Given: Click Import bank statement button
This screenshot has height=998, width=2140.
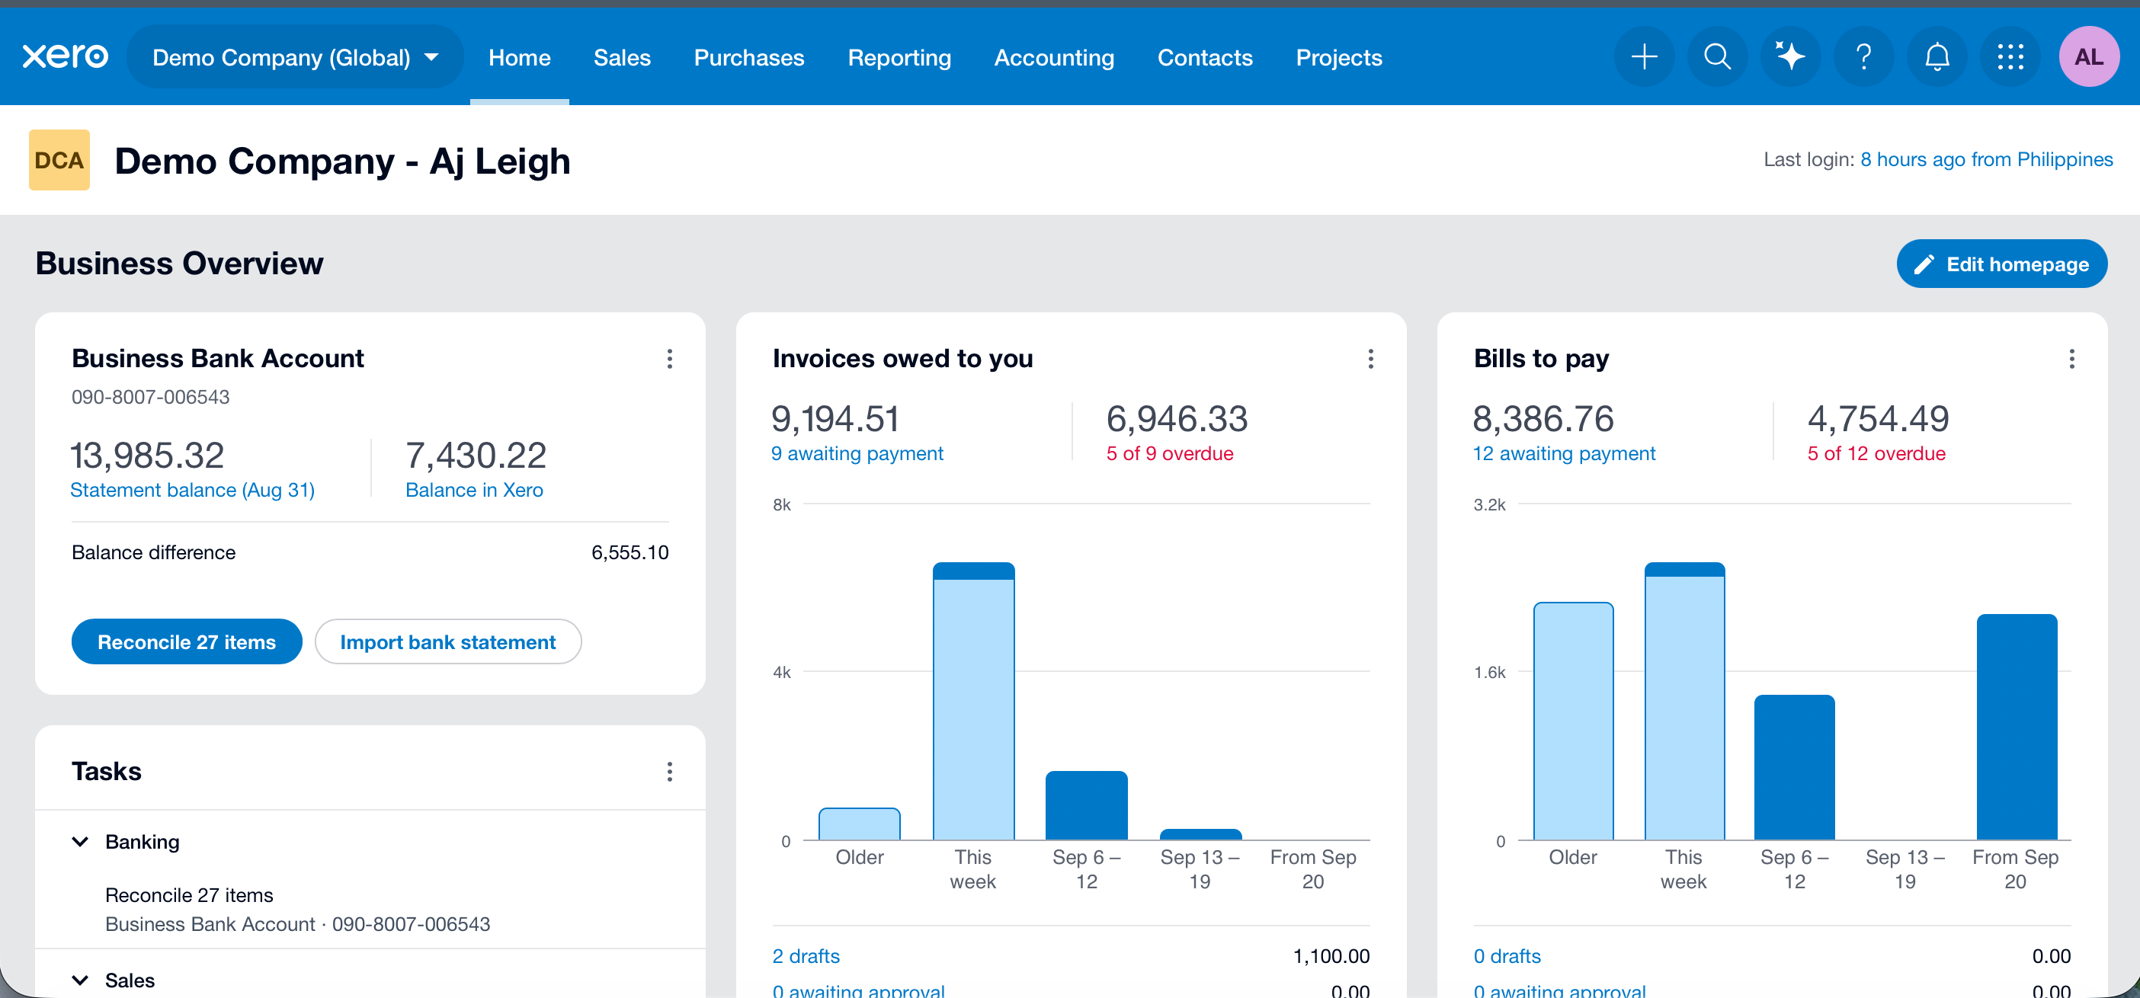Looking at the screenshot, I should (x=448, y=641).
